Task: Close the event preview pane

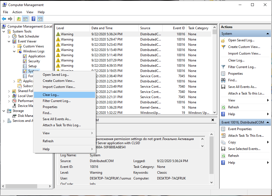Action: (213, 120)
